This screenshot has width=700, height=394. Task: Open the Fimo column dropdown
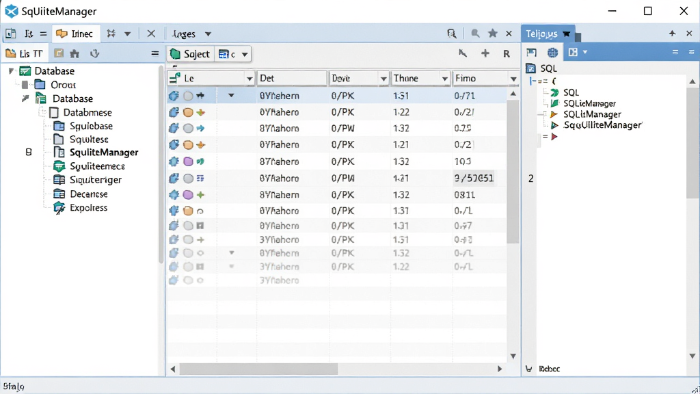pyautogui.click(x=513, y=79)
